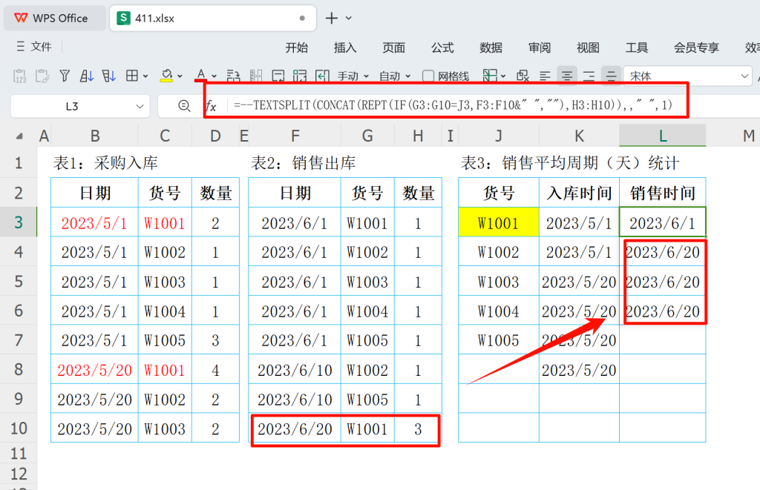Click the green-cornered table rotate icon

coord(300,76)
